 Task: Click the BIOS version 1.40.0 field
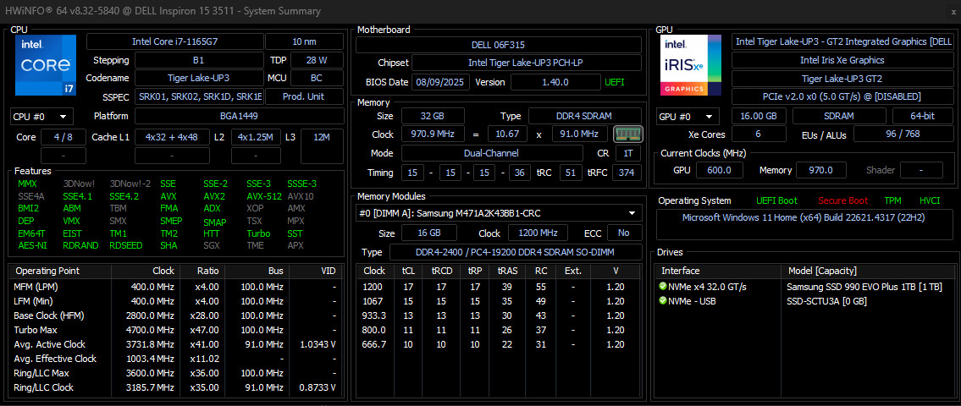pos(555,82)
